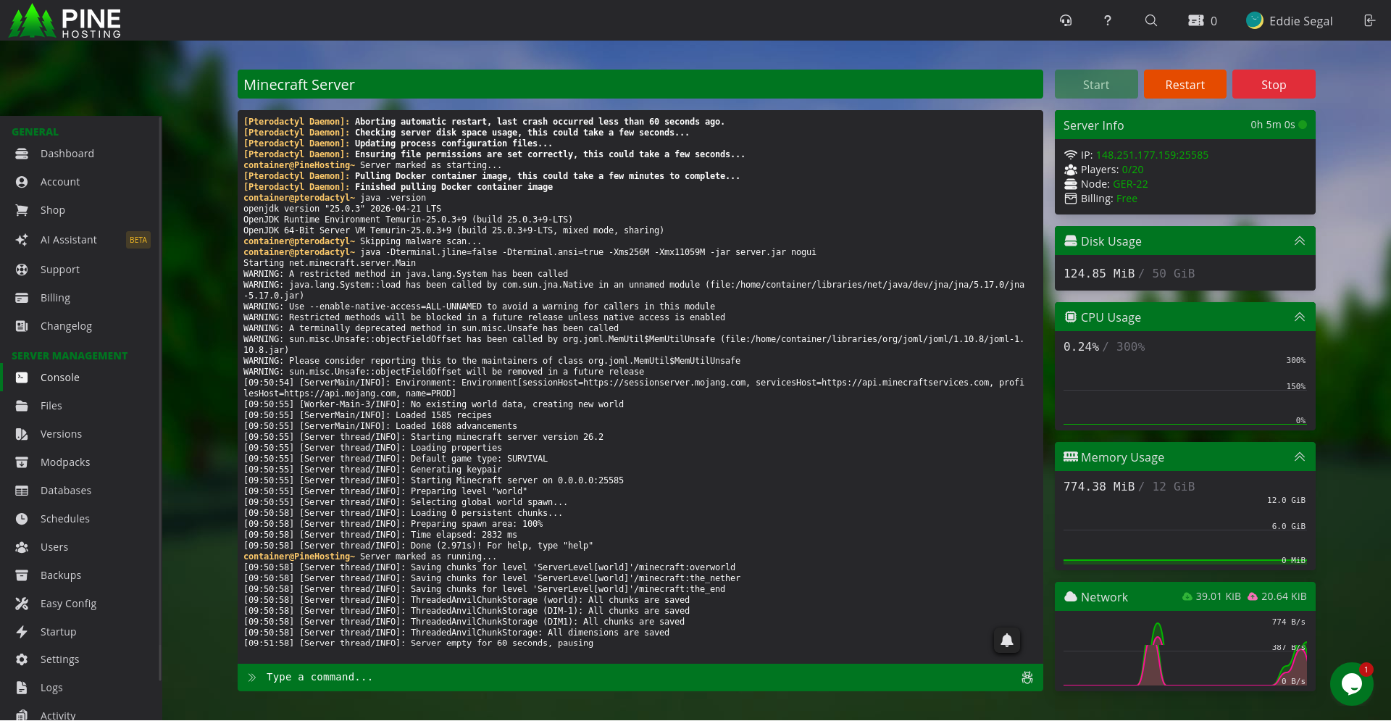1391x721 pixels.
Task: Collapse the Disk Usage panel
Action: (1300, 241)
